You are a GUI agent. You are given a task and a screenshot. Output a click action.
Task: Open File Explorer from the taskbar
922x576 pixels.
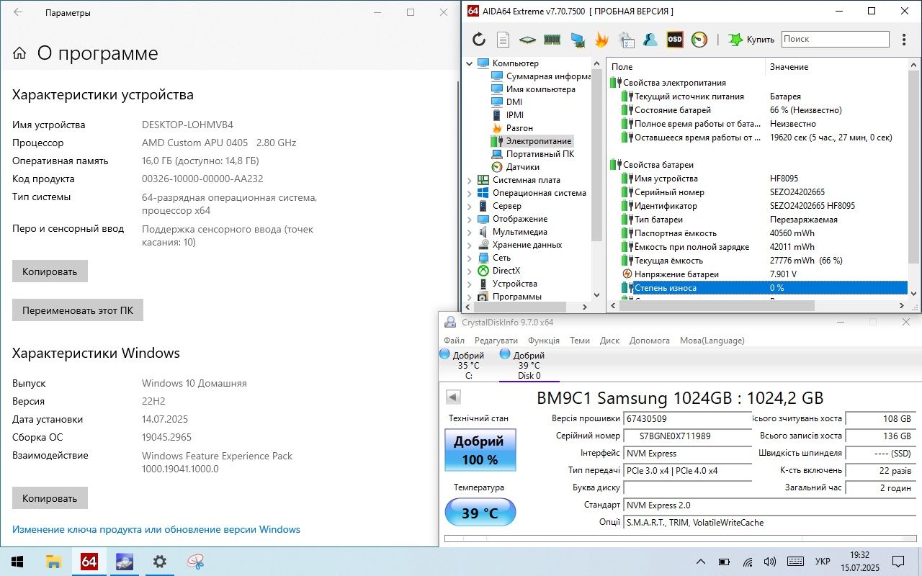click(53, 562)
